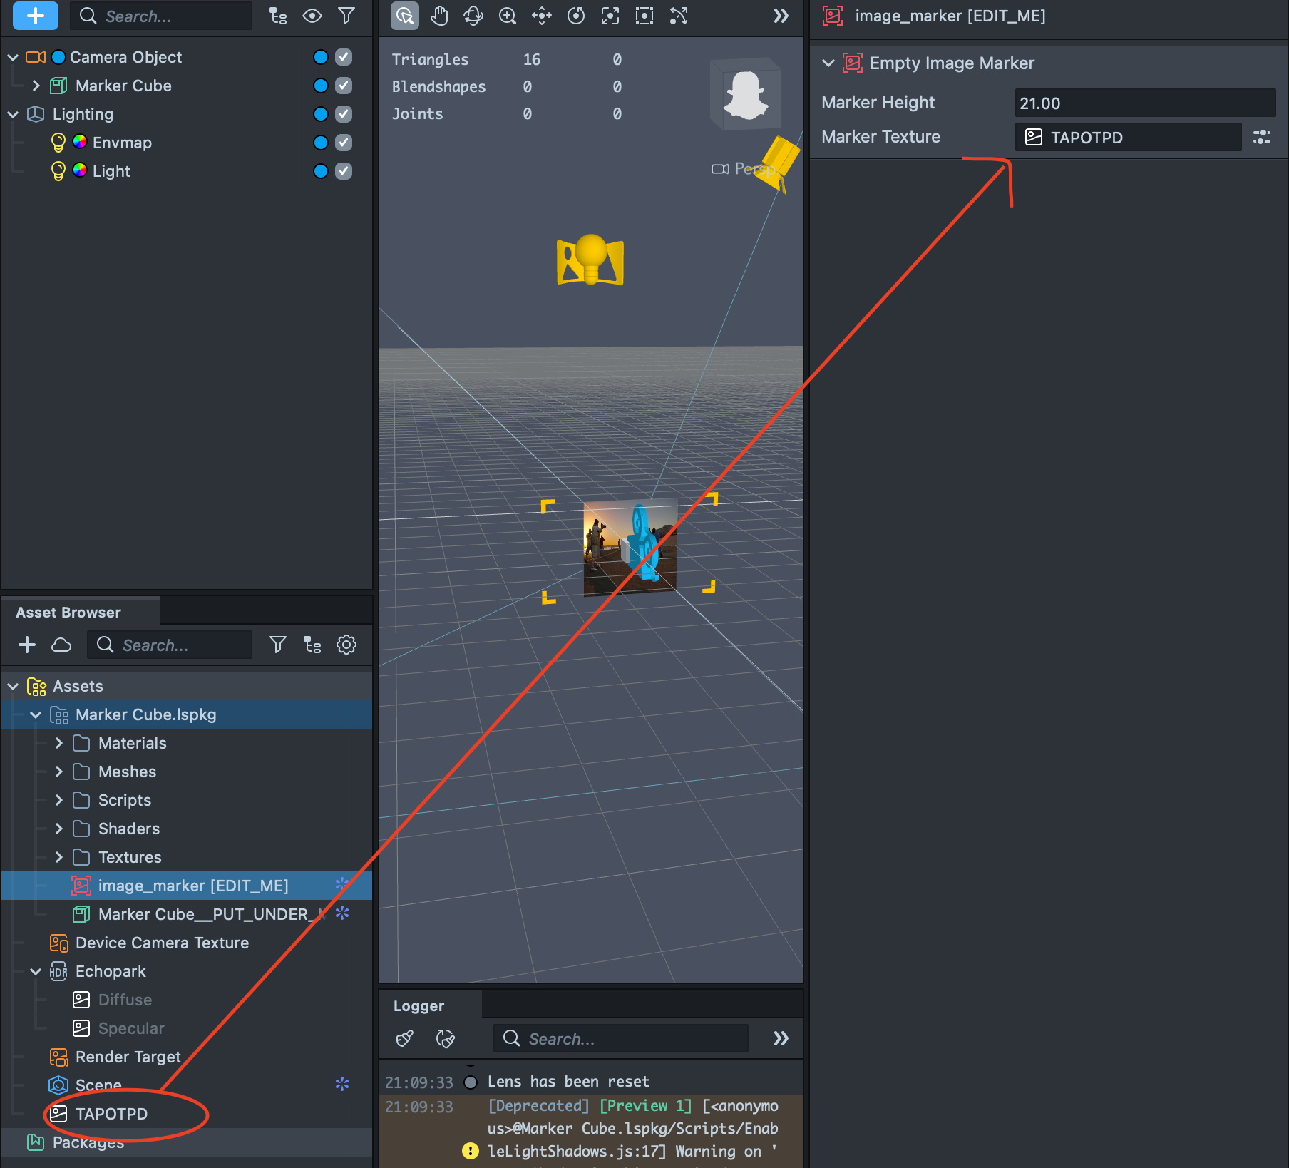Select the zoom magnifier tool
This screenshot has height=1168, width=1289.
[x=508, y=16]
